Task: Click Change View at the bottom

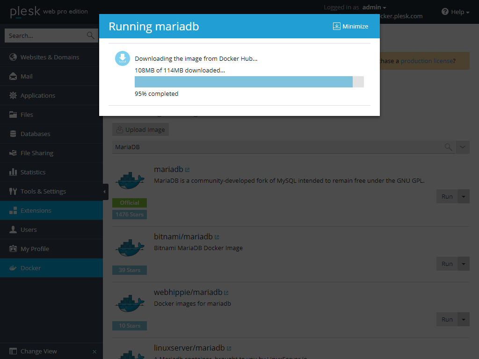Action: 38,352
